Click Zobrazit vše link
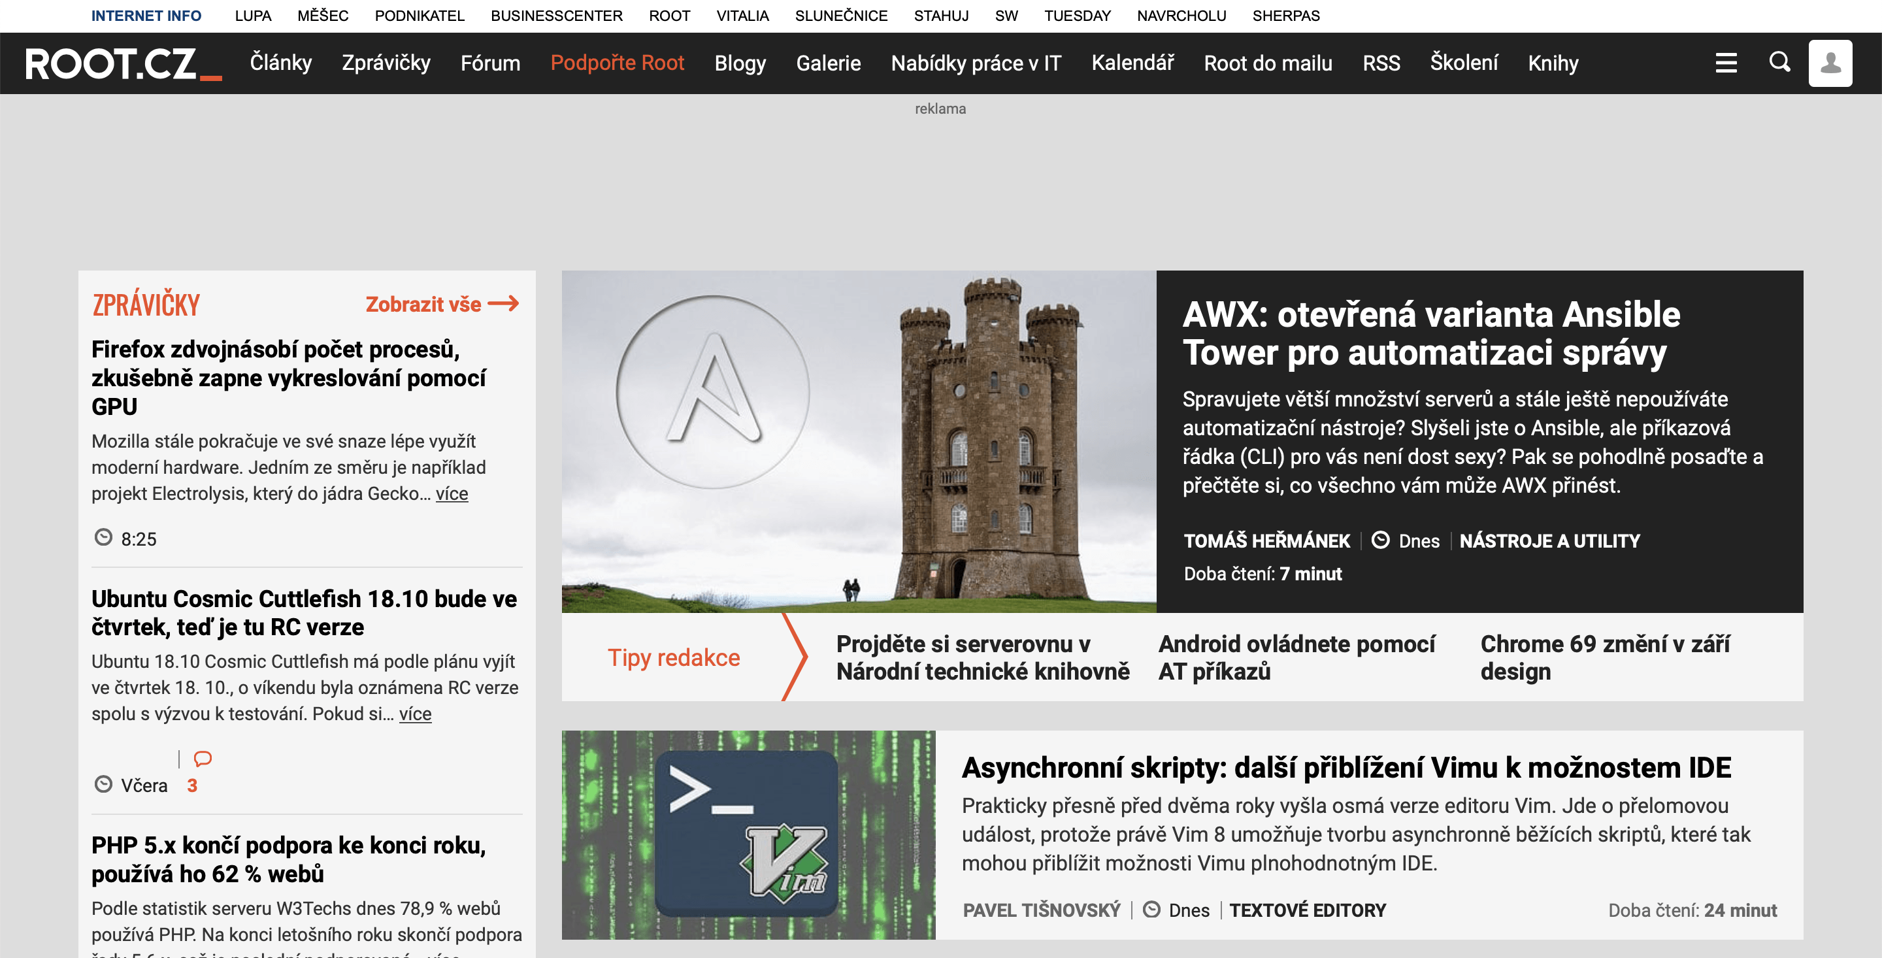Image resolution: width=1882 pixels, height=958 pixels. 423,303
